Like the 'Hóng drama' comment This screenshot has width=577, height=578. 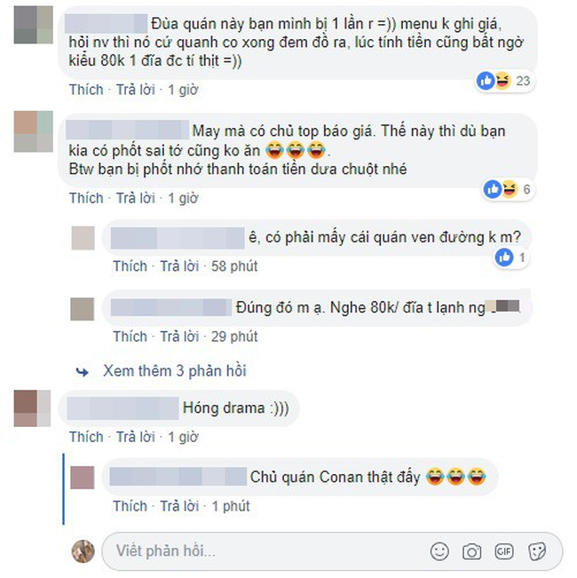click(86, 437)
